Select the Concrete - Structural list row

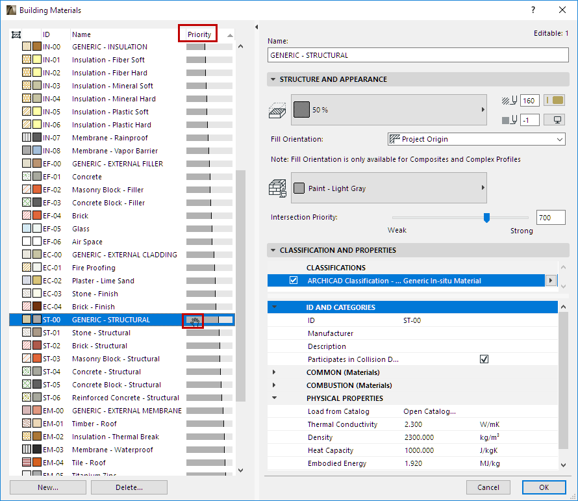122,372
